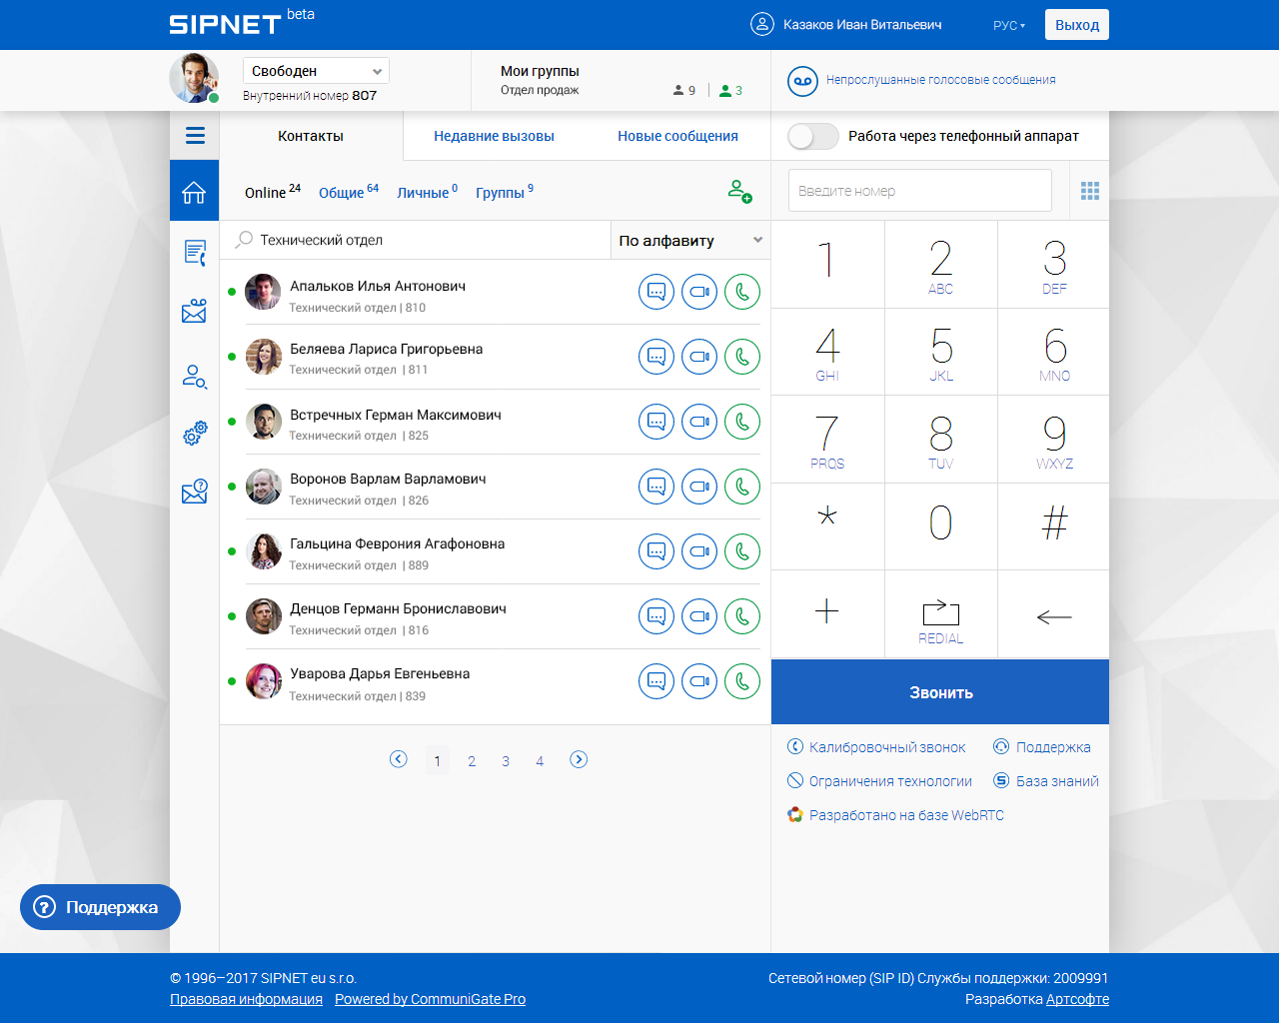Start video call with Беляева Лариса Григорьевна
1279x1023 pixels.
tap(699, 357)
